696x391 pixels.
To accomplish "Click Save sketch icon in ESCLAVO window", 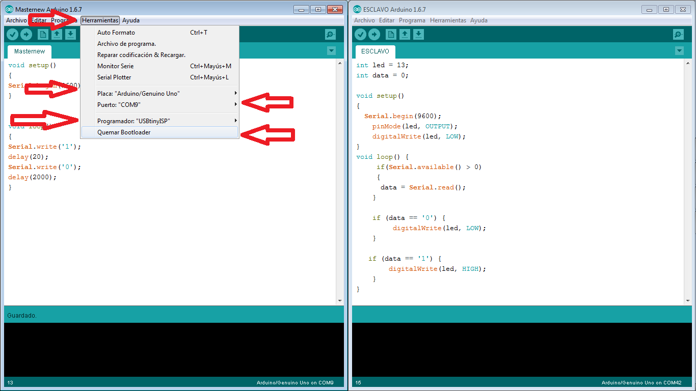I will [419, 34].
